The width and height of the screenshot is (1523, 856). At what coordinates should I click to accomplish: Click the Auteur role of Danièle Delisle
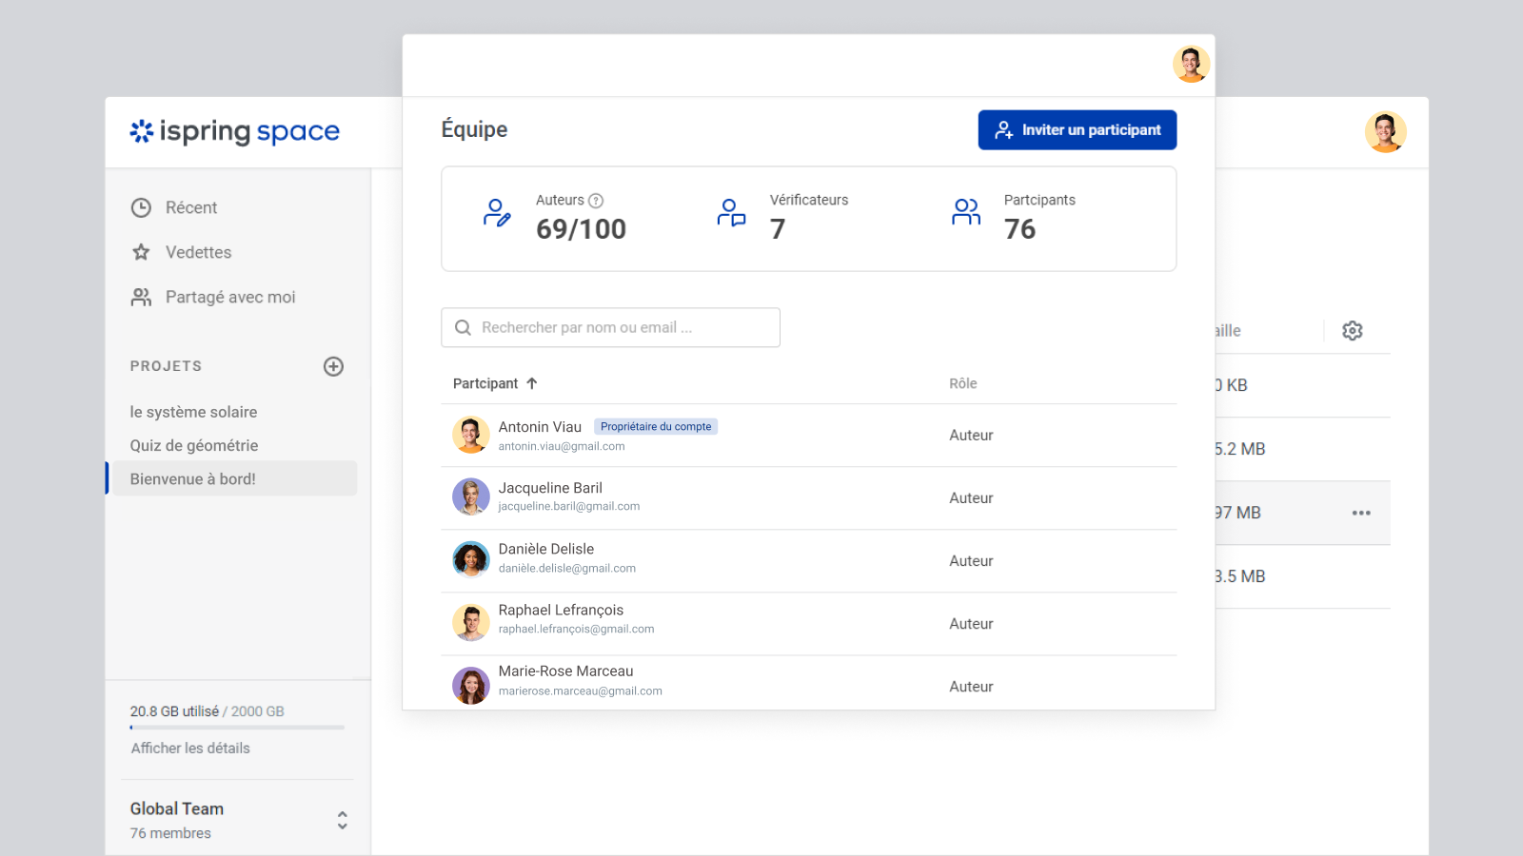pos(971,561)
